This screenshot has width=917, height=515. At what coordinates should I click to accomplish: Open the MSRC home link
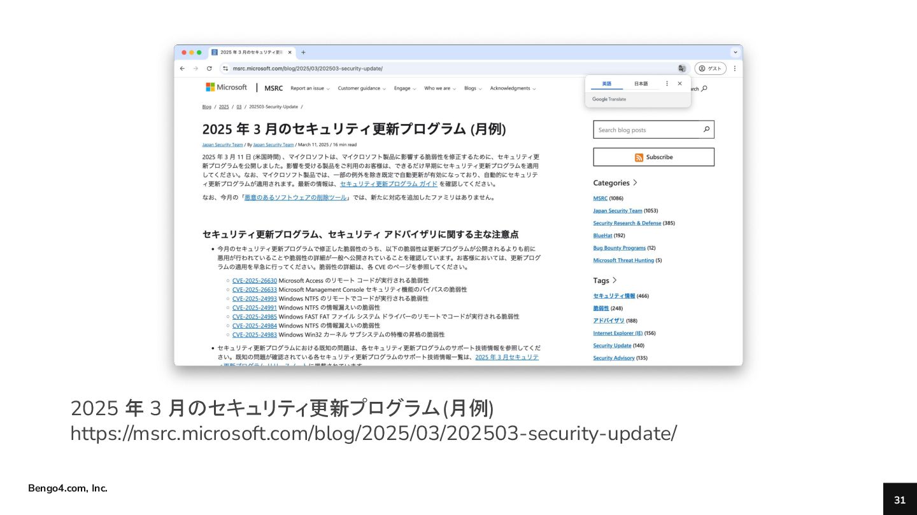coord(273,88)
